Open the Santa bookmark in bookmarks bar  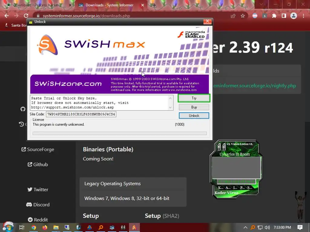click(x=16, y=25)
